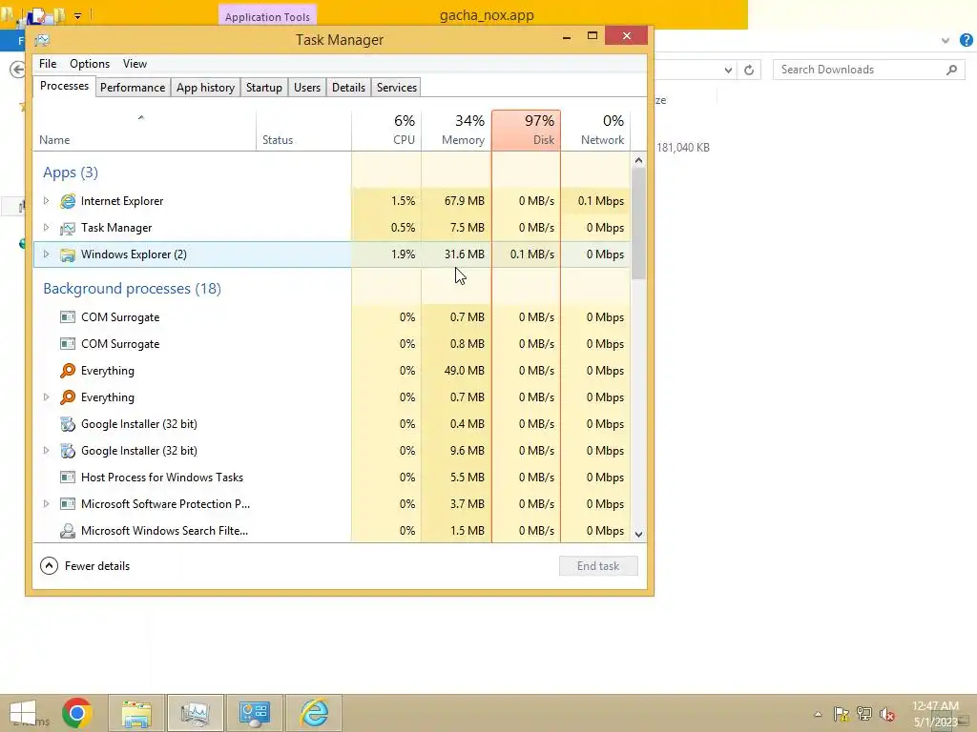Click the Everything icon using 49.0 MB
977x732 pixels.
pos(68,371)
